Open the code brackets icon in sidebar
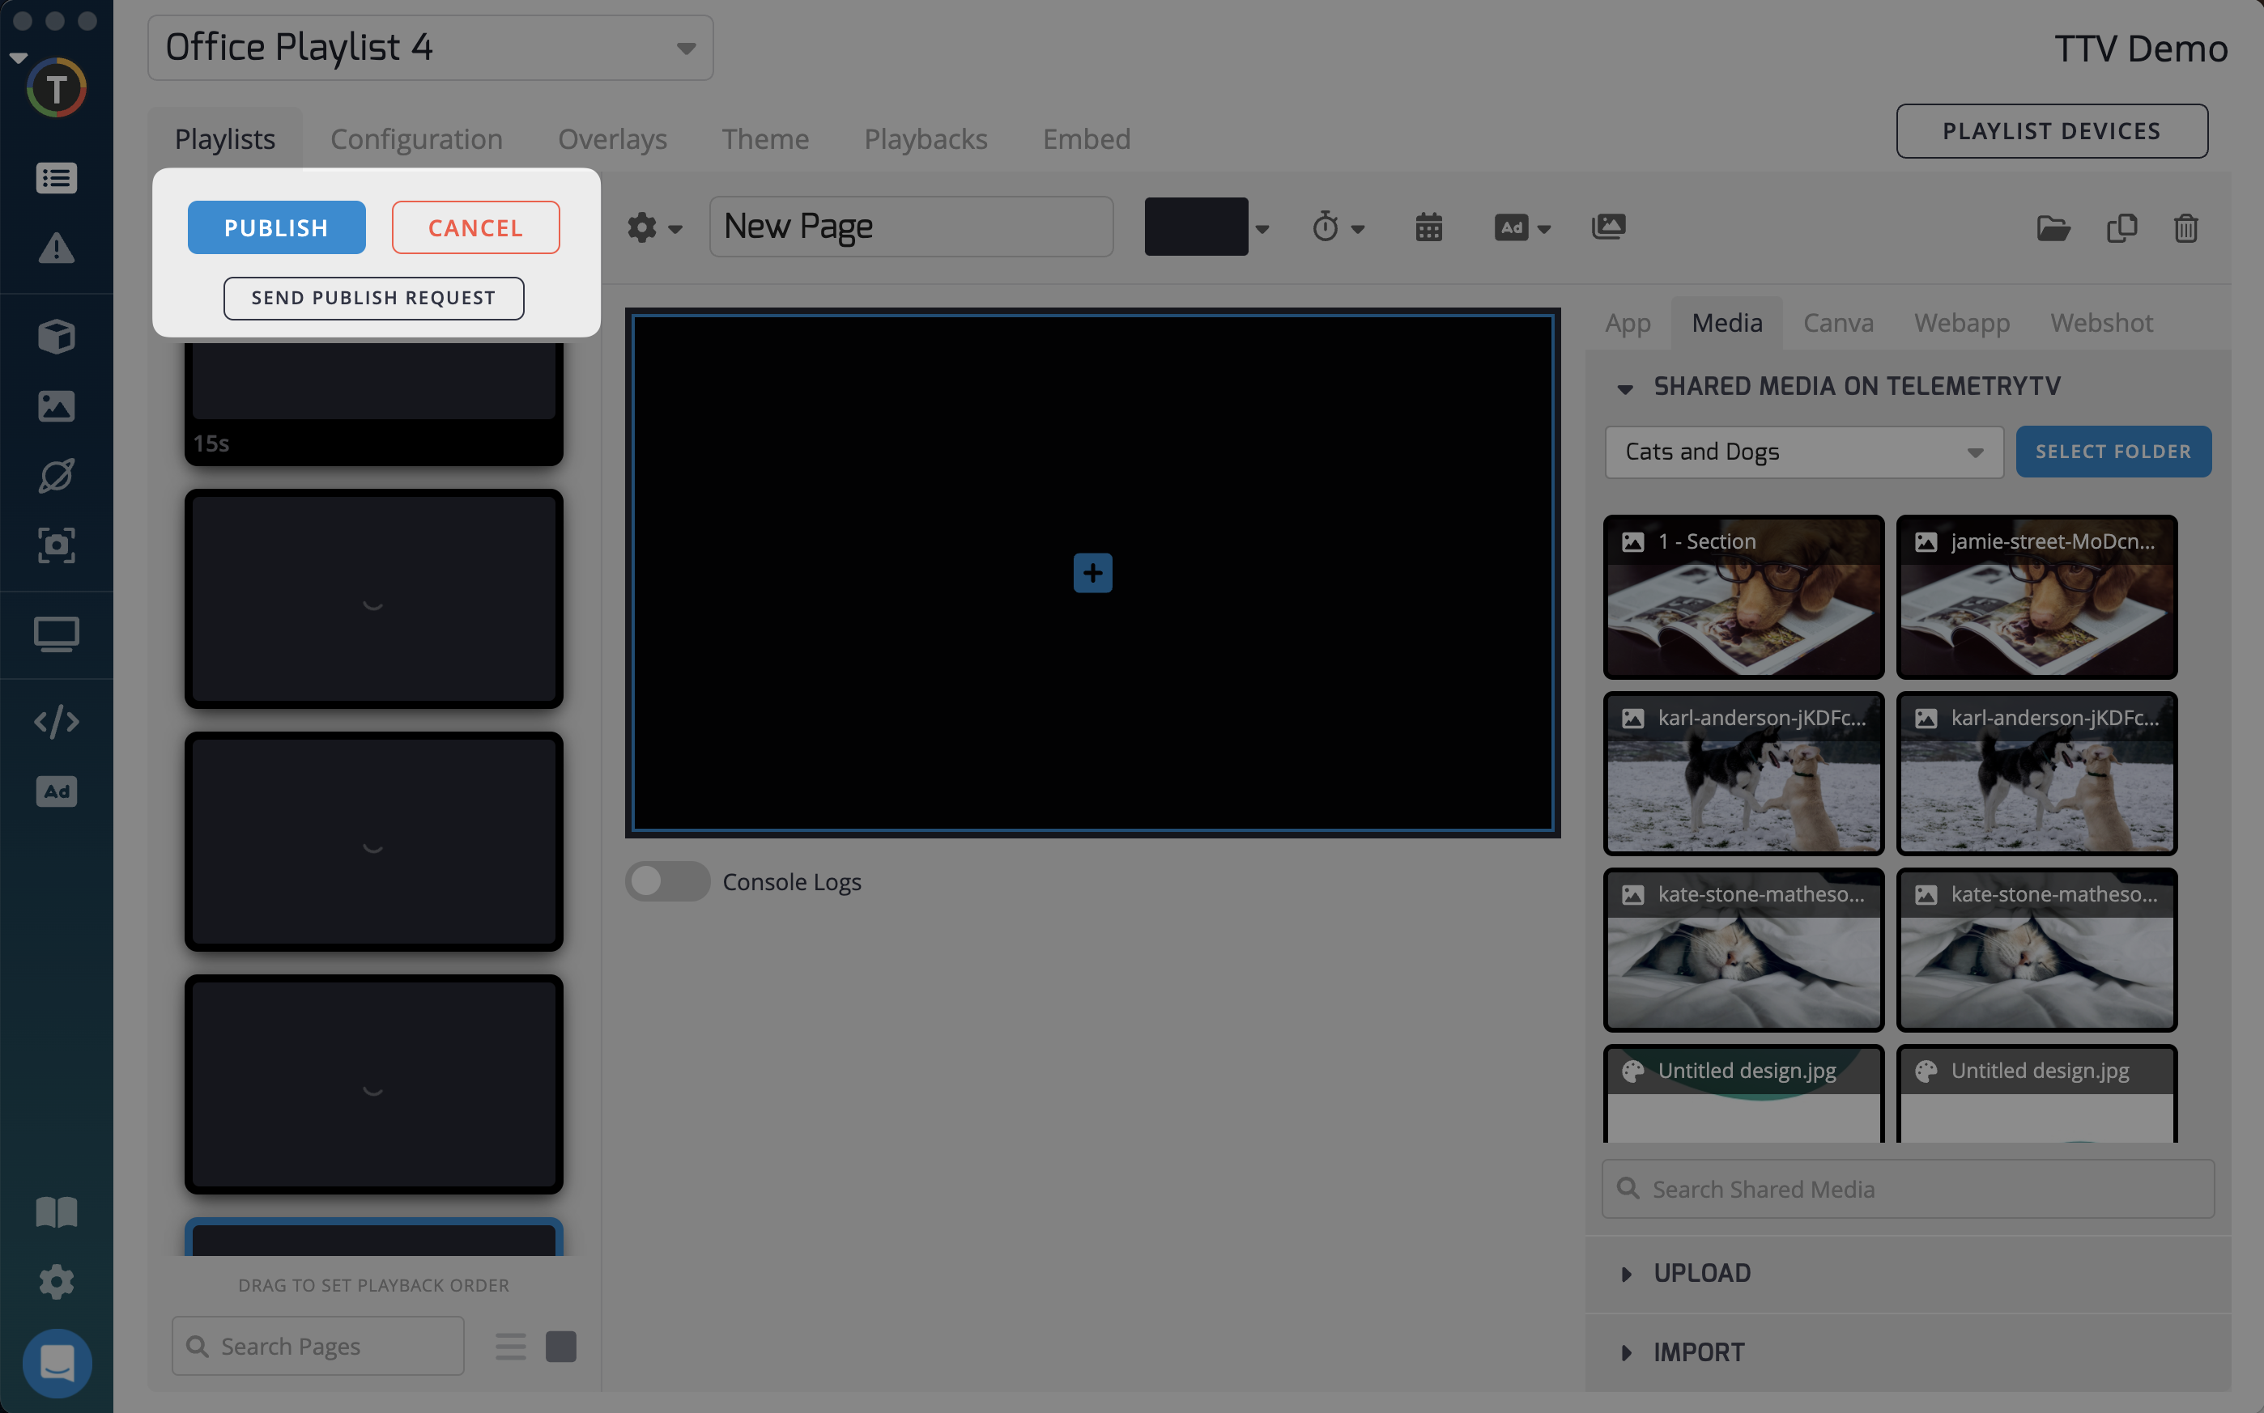The height and width of the screenshot is (1413, 2264). coord(56,721)
